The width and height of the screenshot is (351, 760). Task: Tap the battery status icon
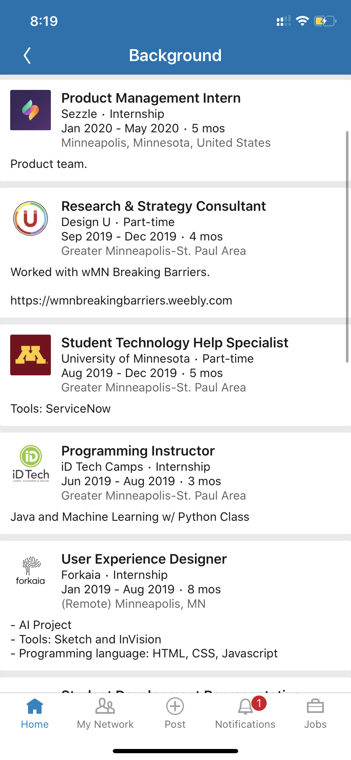click(x=325, y=21)
